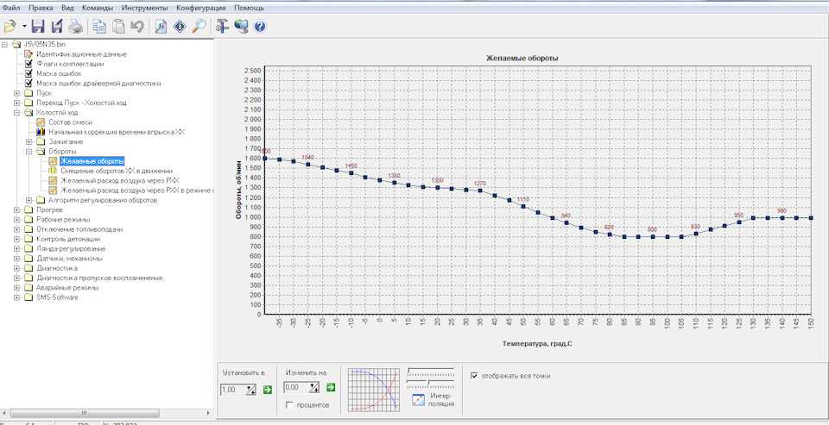Click the upper interpolation slider track
The width and height of the screenshot is (829, 425).
[430, 372]
